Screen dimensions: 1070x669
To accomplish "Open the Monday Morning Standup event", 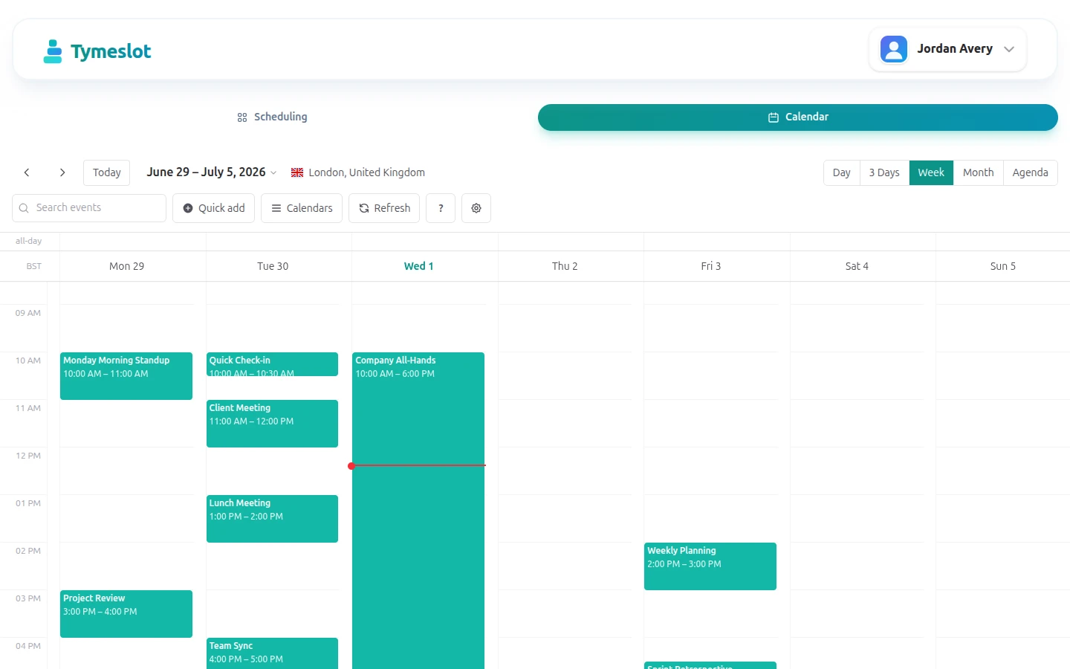I will 126,376.
